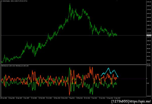Click the 16 May 2010 date label

(57, 98)
